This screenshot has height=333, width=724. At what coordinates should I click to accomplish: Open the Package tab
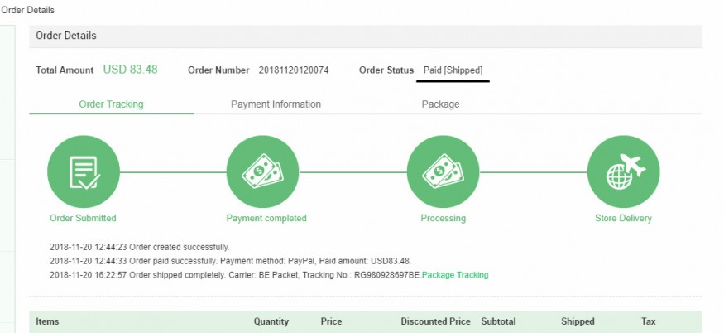pos(440,104)
